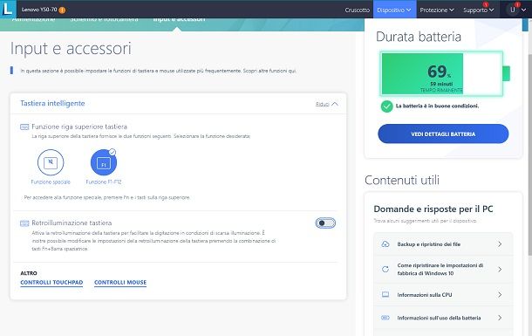The image size is (532, 336).
Task: Open the Backup e ripristino dei file arrow
Action: pos(500,244)
